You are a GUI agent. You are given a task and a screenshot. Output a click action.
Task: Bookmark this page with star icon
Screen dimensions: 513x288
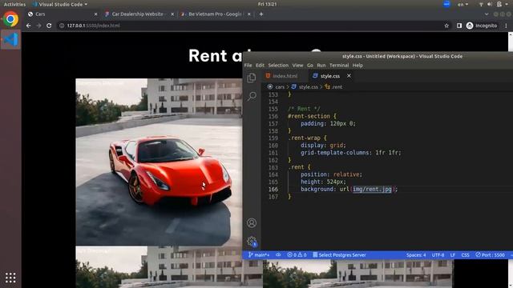[x=446, y=26]
